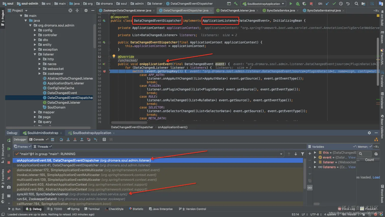
Task: Stop the debug session red square icon
Action: 9,162
